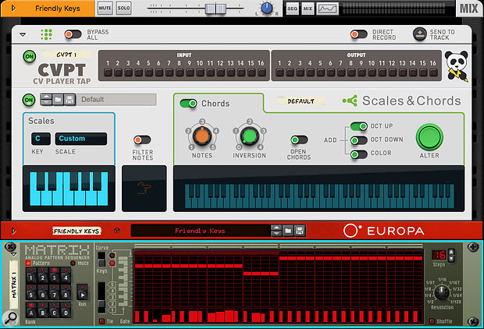Click CVPT input indicator 8
This screenshot has width=484, height=329.
pos(180,73)
